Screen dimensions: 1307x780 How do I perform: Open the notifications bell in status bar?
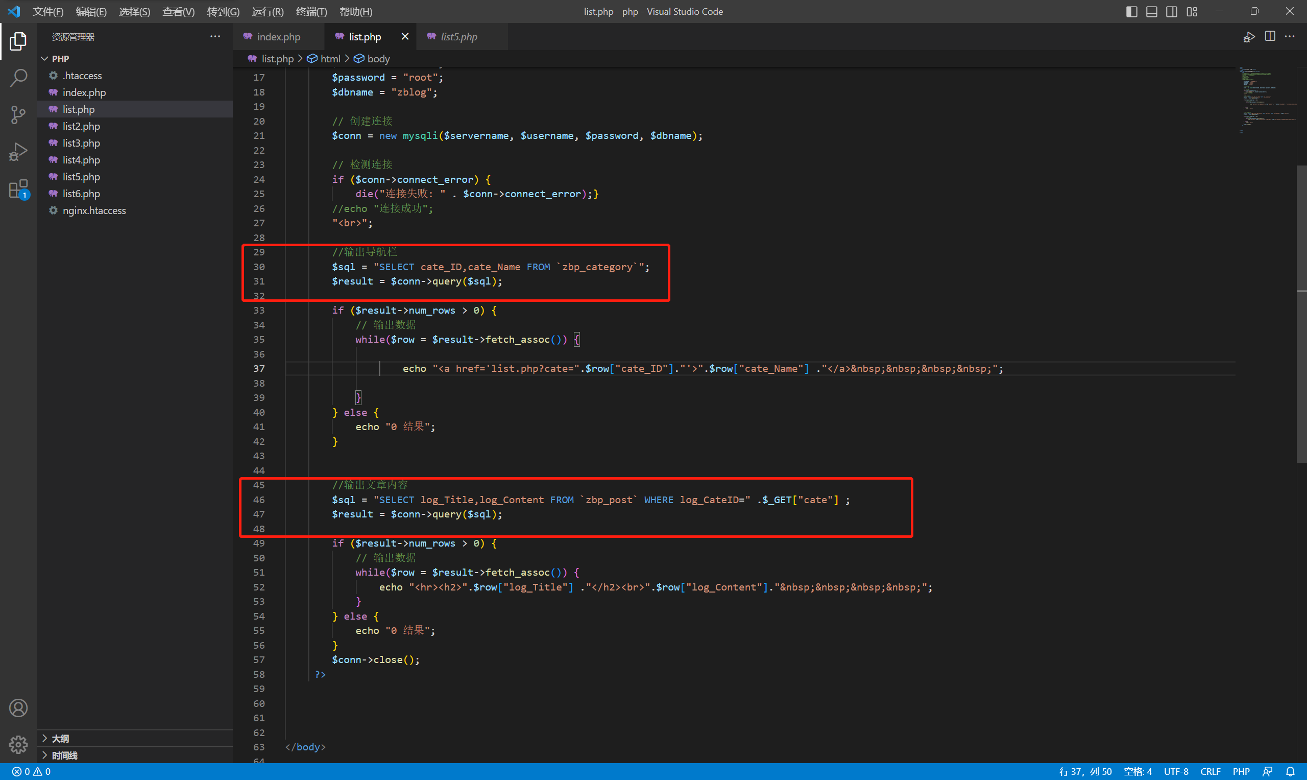[1290, 771]
